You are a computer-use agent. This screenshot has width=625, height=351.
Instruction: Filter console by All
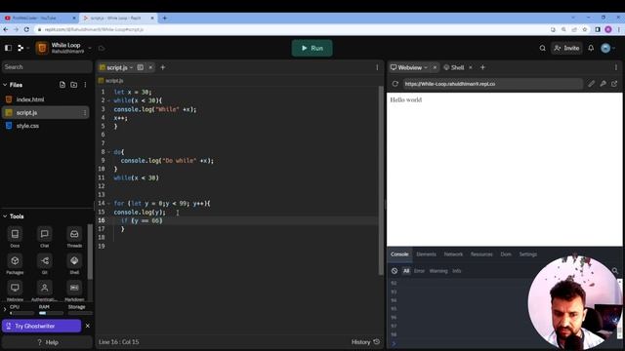(x=406, y=271)
